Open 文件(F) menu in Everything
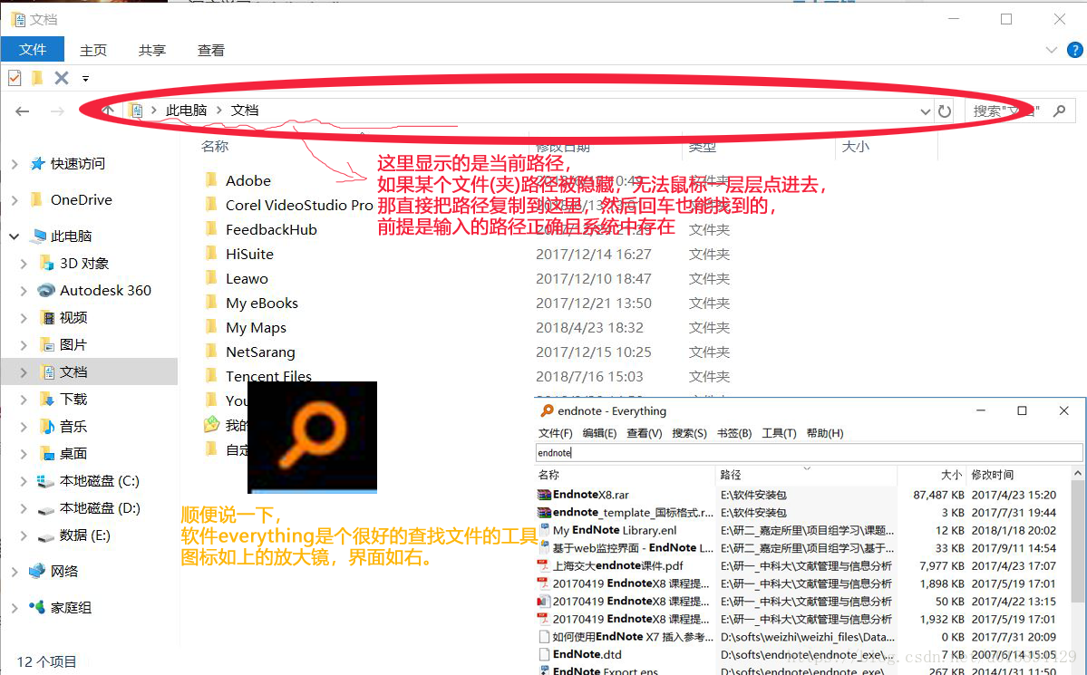Screen dimensions: 1087x675 click(x=555, y=433)
